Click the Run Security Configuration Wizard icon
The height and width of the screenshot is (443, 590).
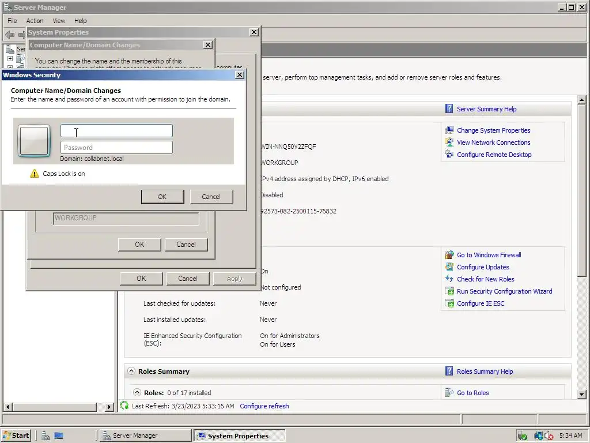click(449, 291)
